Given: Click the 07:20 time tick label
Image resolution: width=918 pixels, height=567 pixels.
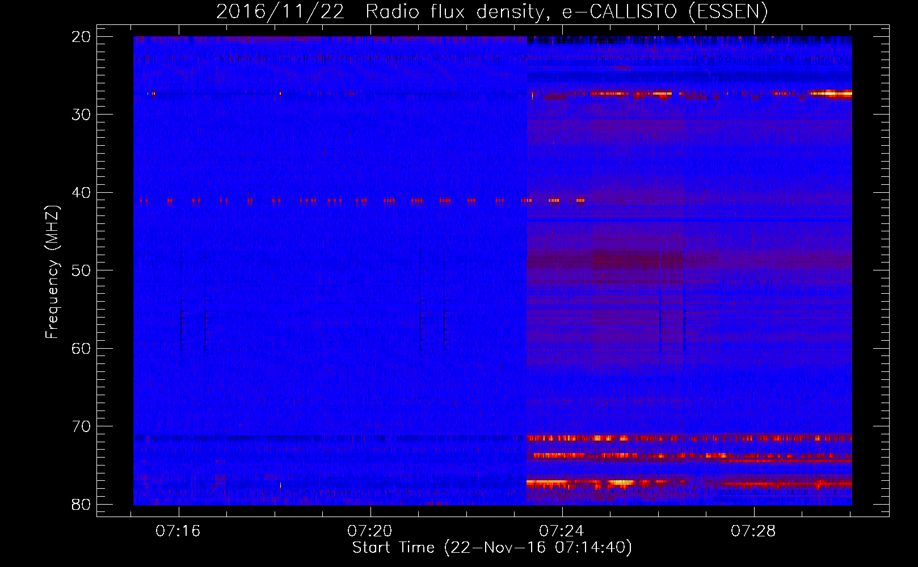Looking at the screenshot, I should click(370, 531).
